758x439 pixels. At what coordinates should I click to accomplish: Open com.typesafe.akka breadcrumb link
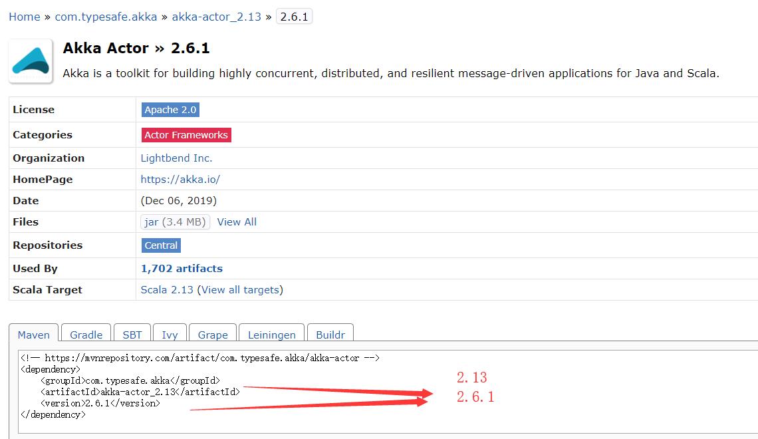click(x=106, y=17)
